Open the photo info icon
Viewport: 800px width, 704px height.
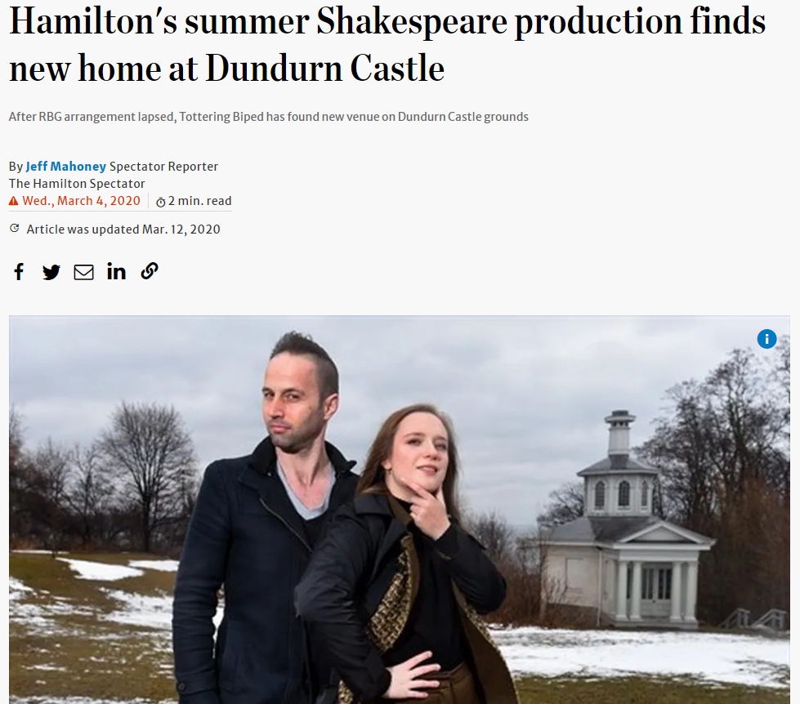pyautogui.click(x=766, y=338)
